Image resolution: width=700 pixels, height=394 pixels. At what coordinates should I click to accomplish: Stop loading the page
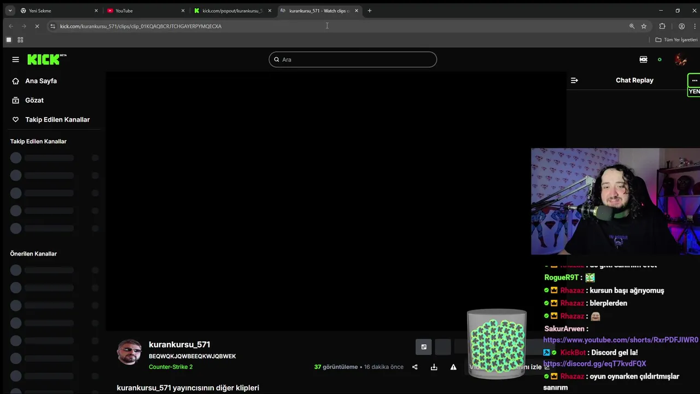(x=37, y=26)
